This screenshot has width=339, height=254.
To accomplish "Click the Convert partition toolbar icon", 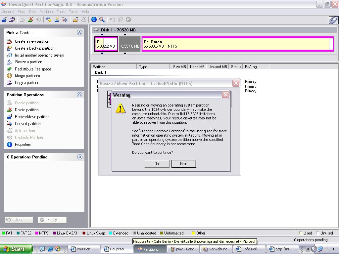I will 65,20.
